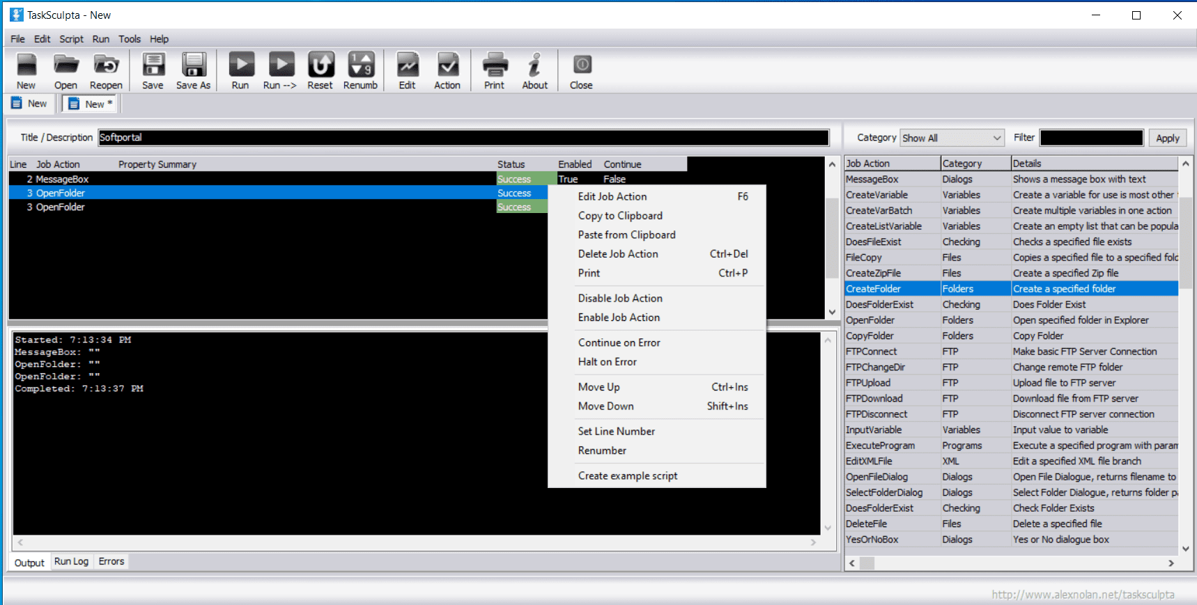Click the Edit toolbar icon

(408, 71)
